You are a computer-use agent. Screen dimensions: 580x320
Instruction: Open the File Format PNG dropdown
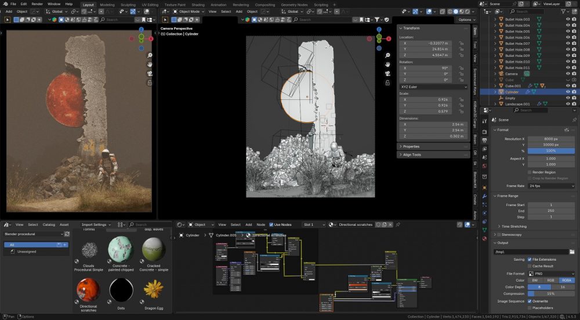(551, 274)
